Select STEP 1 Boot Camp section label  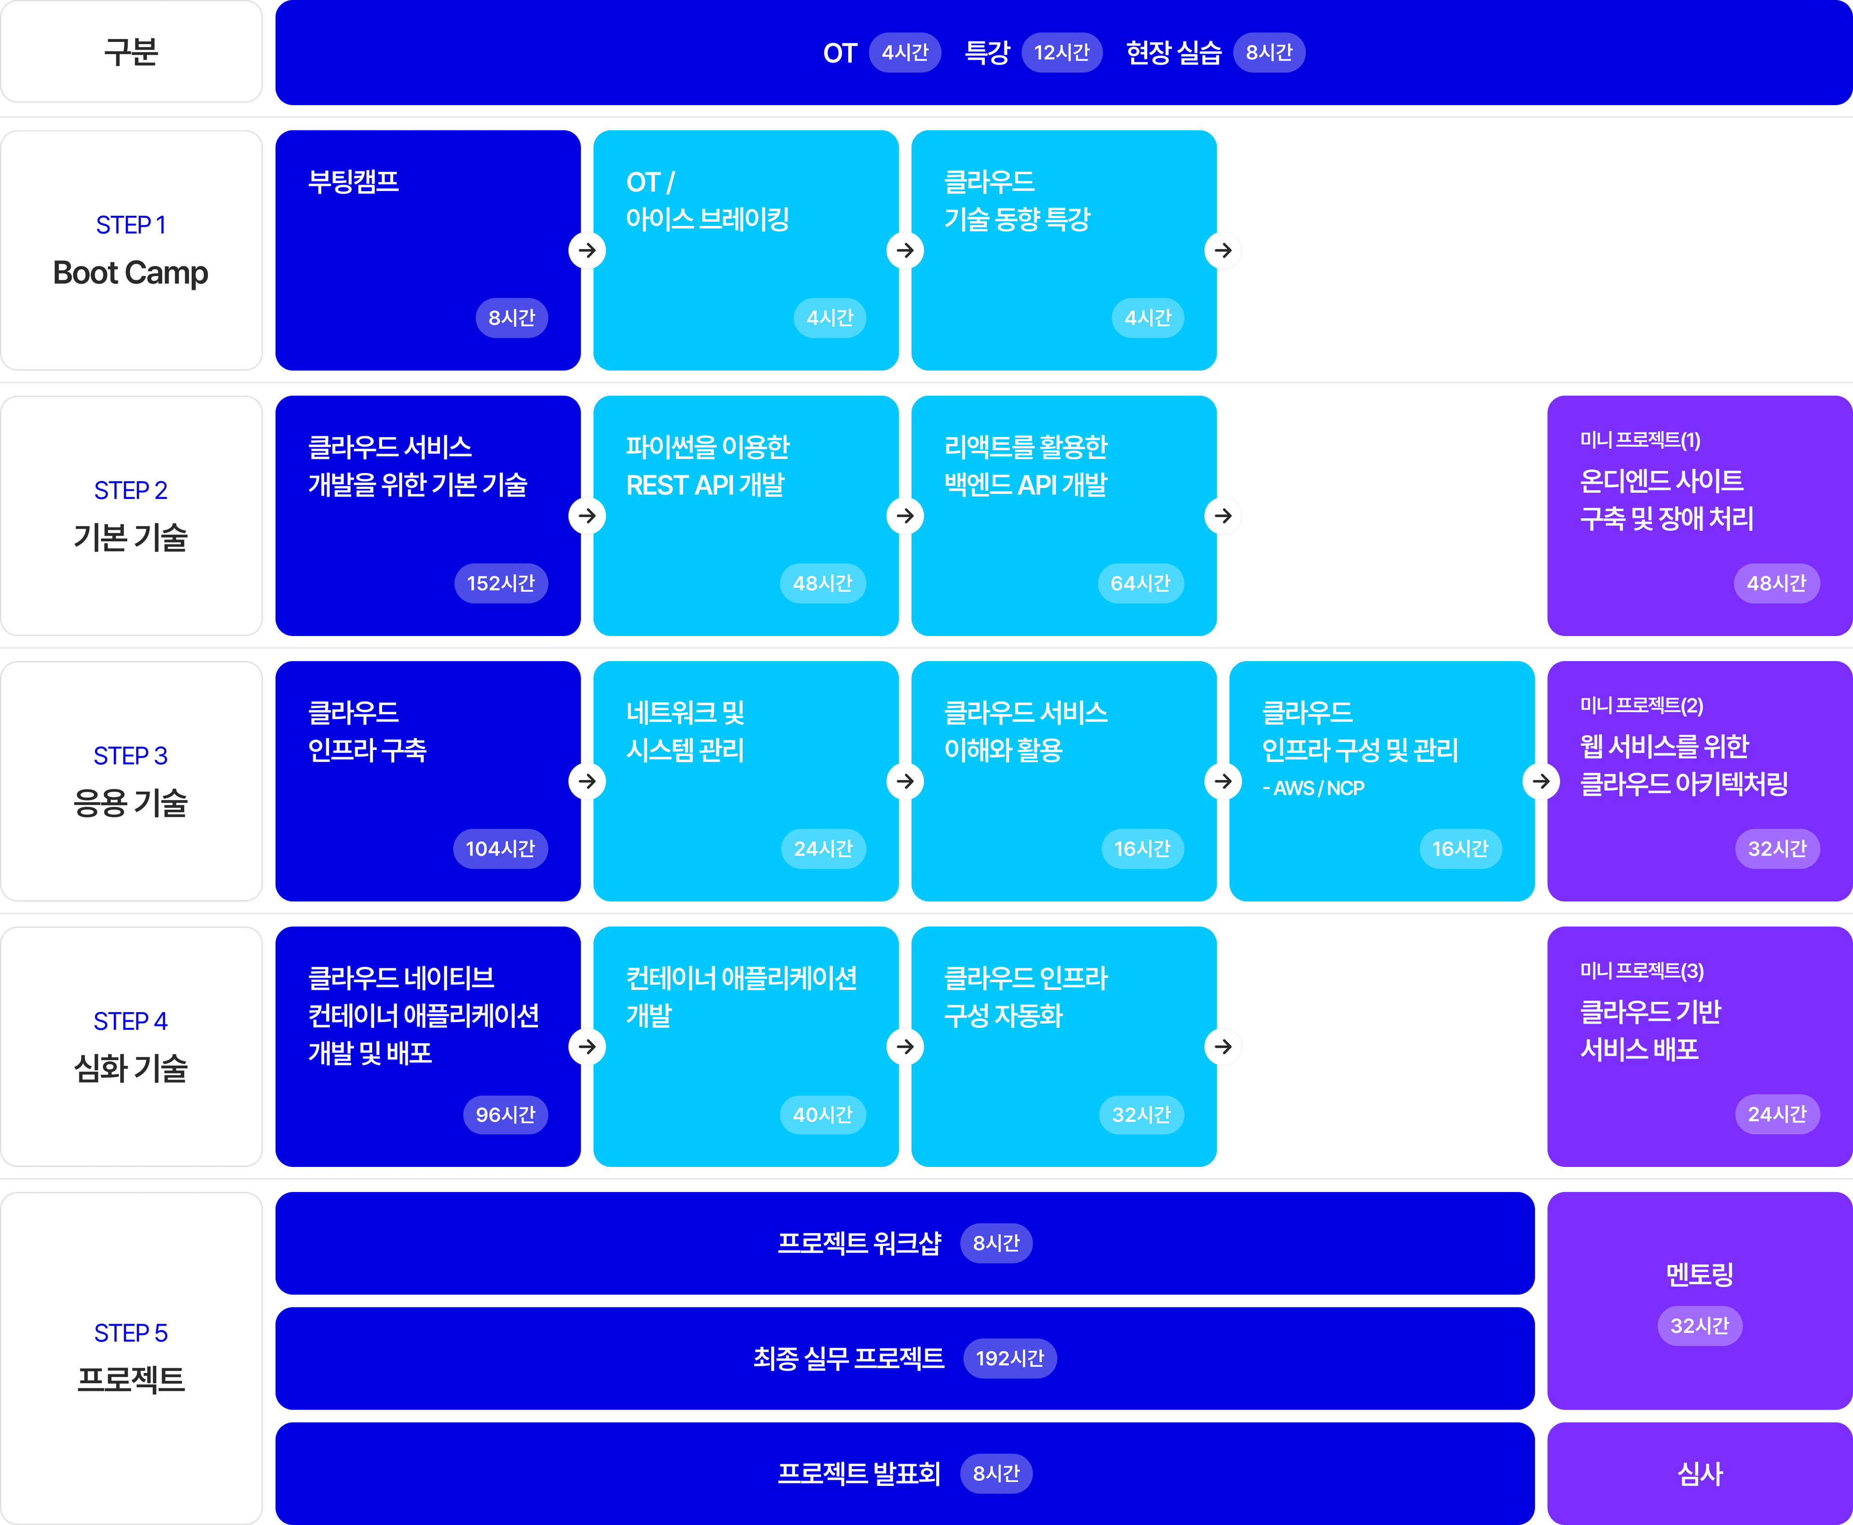coord(131,250)
